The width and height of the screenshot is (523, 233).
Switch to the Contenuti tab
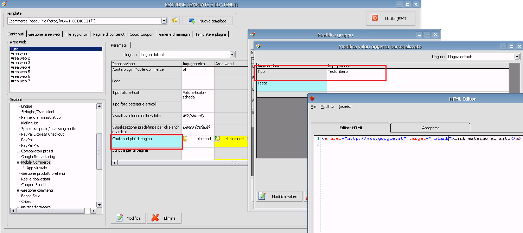coord(16,34)
